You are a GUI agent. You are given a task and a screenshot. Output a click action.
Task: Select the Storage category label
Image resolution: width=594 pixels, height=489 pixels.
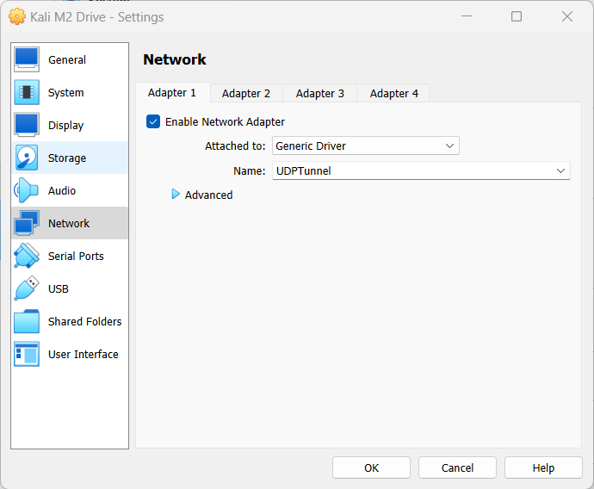[x=67, y=158]
